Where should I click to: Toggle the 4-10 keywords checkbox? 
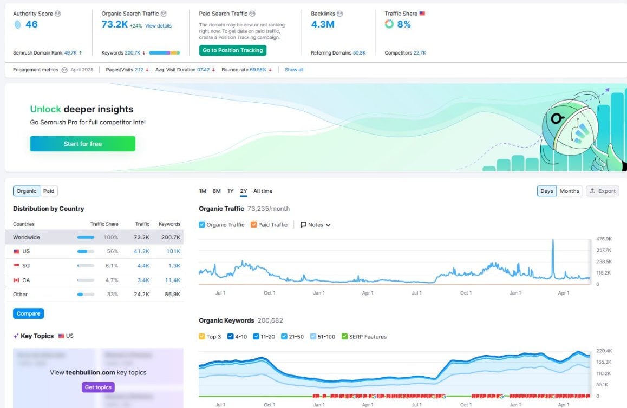(230, 336)
